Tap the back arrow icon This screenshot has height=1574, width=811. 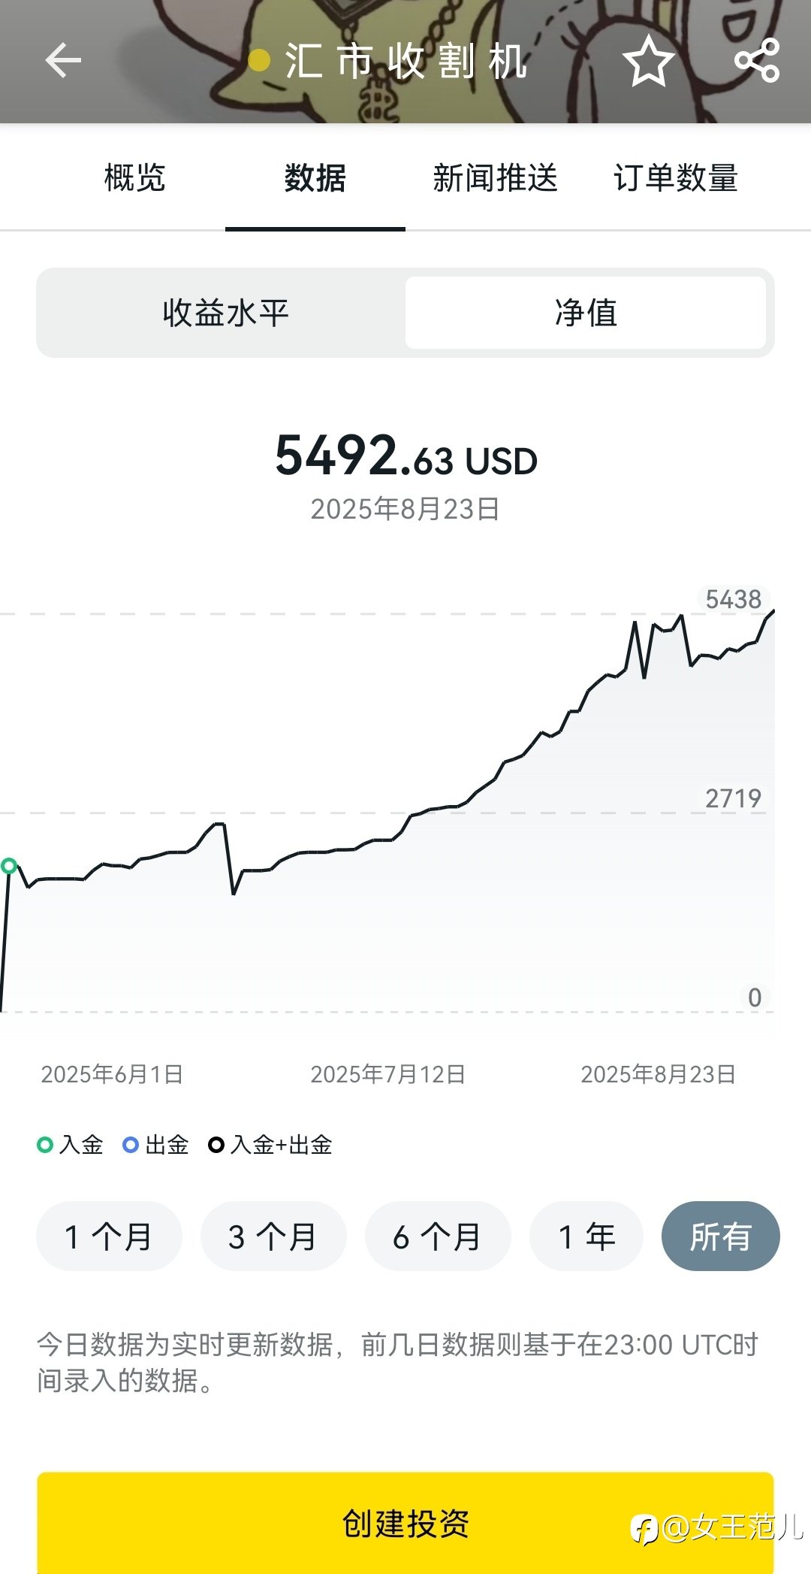point(63,60)
